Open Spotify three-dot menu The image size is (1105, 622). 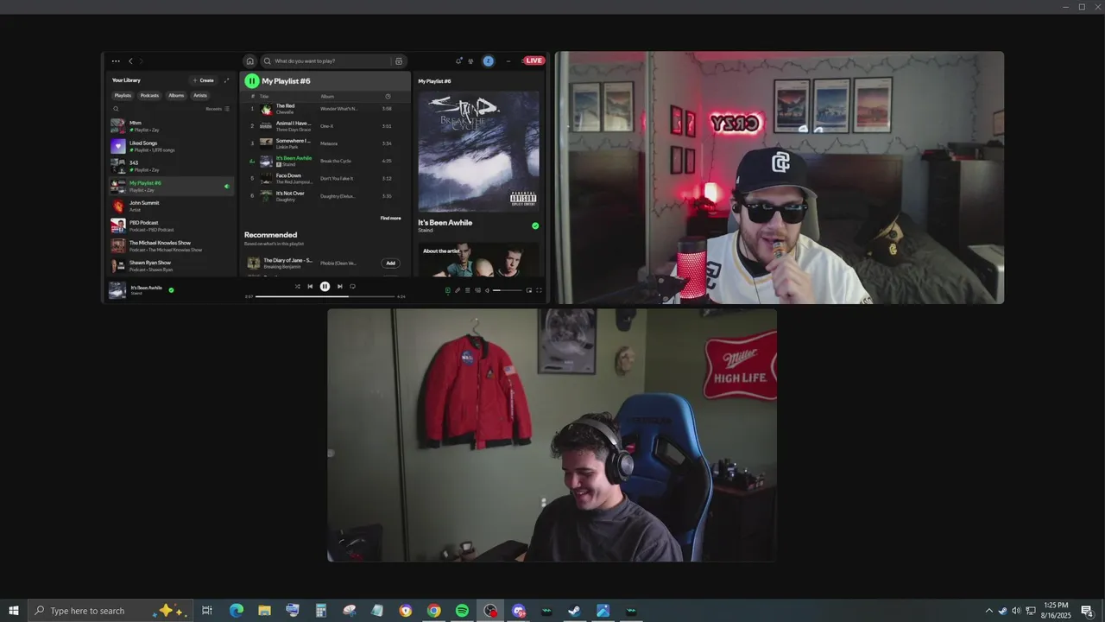pyautogui.click(x=116, y=61)
